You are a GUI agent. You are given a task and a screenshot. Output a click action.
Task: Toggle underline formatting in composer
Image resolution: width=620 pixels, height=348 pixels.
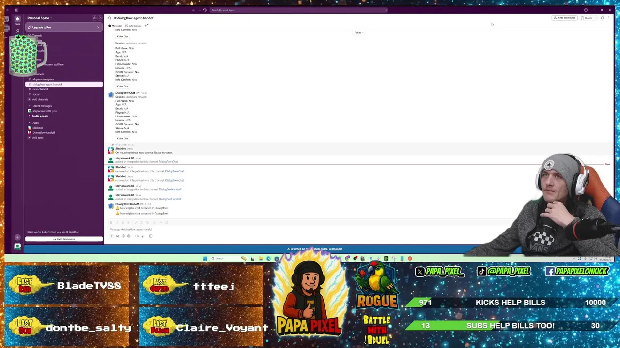coord(123,223)
